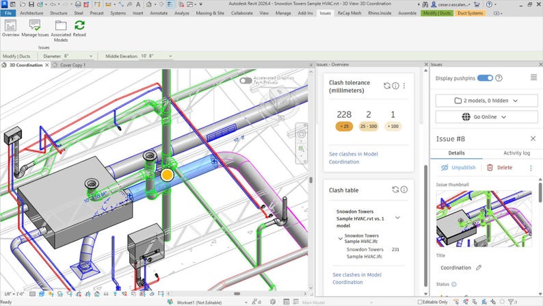The width and height of the screenshot is (543, 306).
Task: Click See clashes in Model Coordination under tolerance
Action: click(x=354, y=158)
